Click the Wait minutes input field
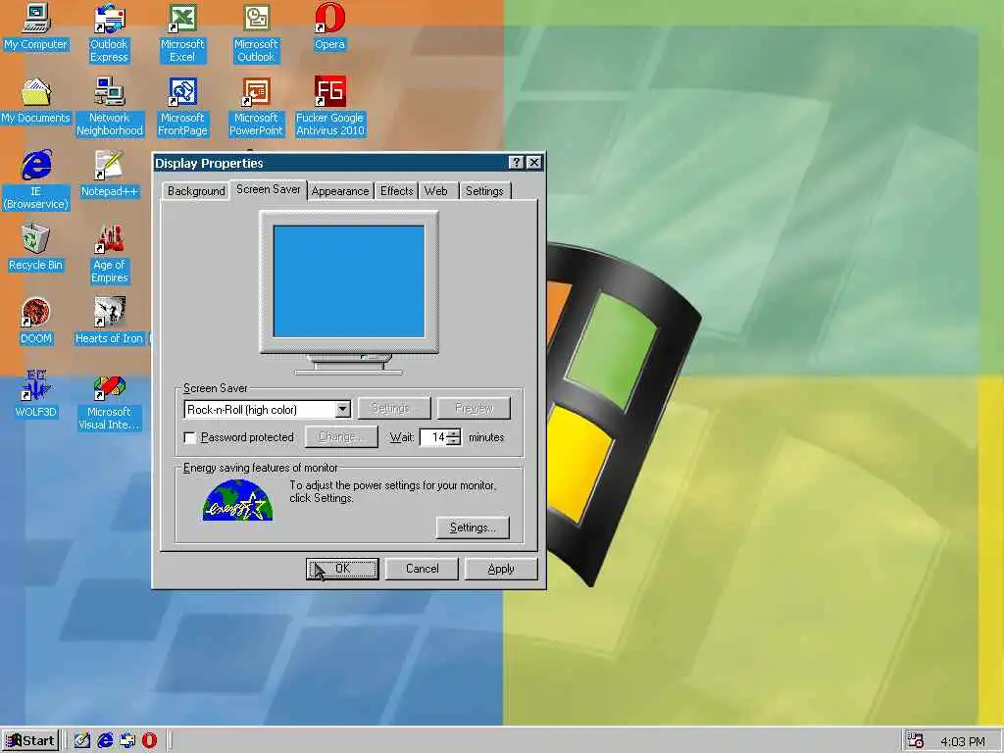1004x753 pixels. point(433,437)
